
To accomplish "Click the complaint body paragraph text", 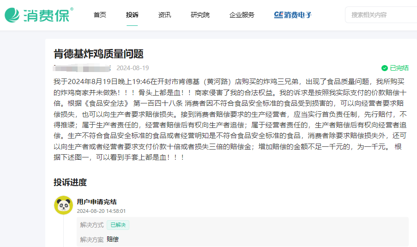I will (230, 120).
